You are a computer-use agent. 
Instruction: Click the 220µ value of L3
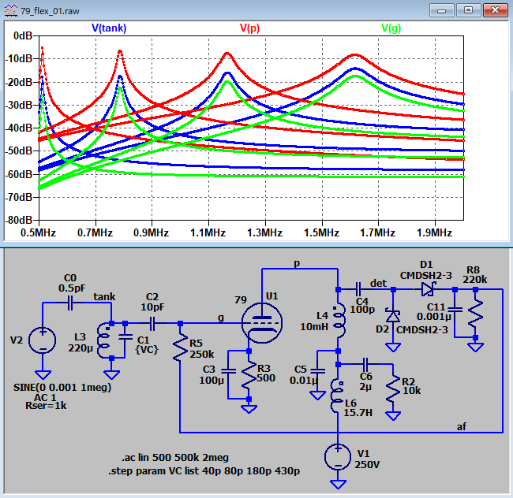click(81, 348)
